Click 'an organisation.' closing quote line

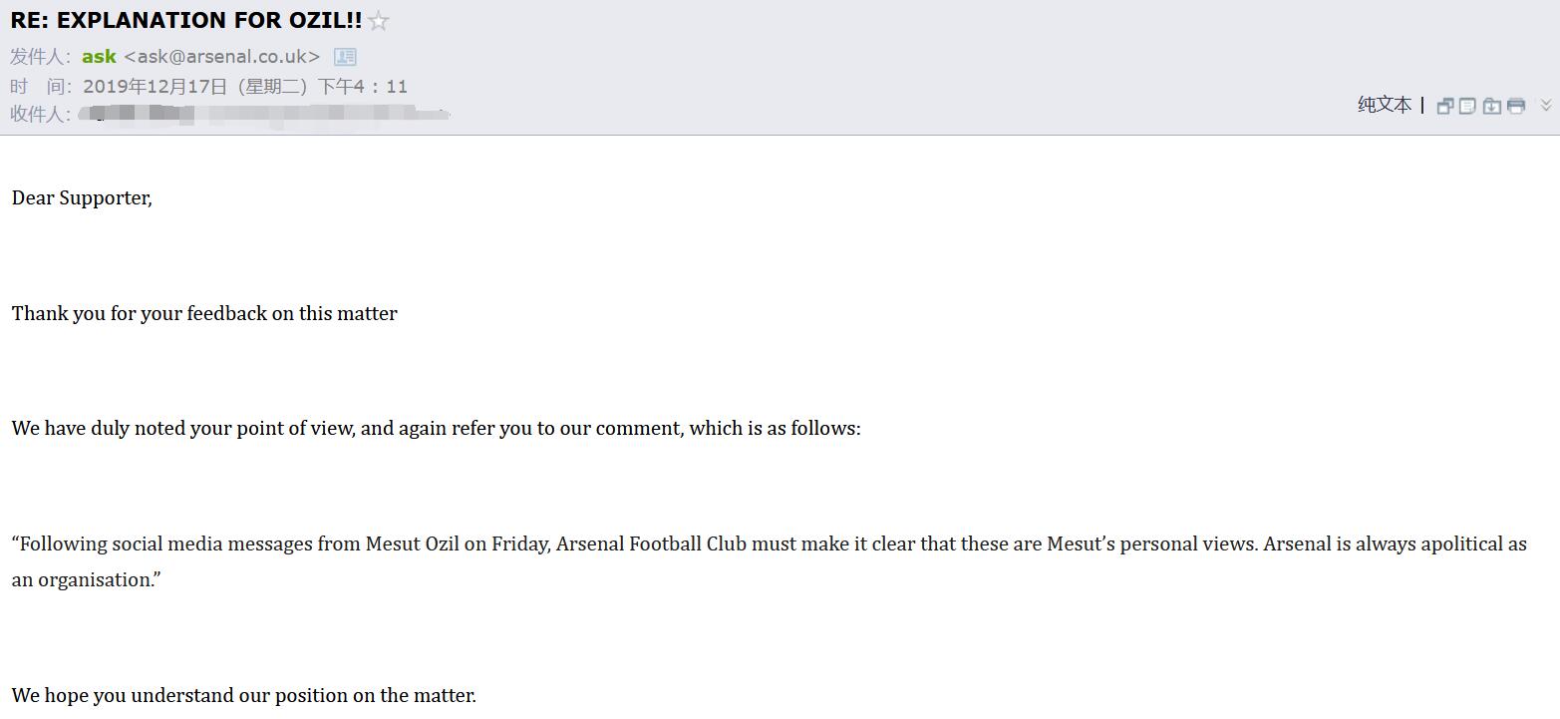[87, 579]
